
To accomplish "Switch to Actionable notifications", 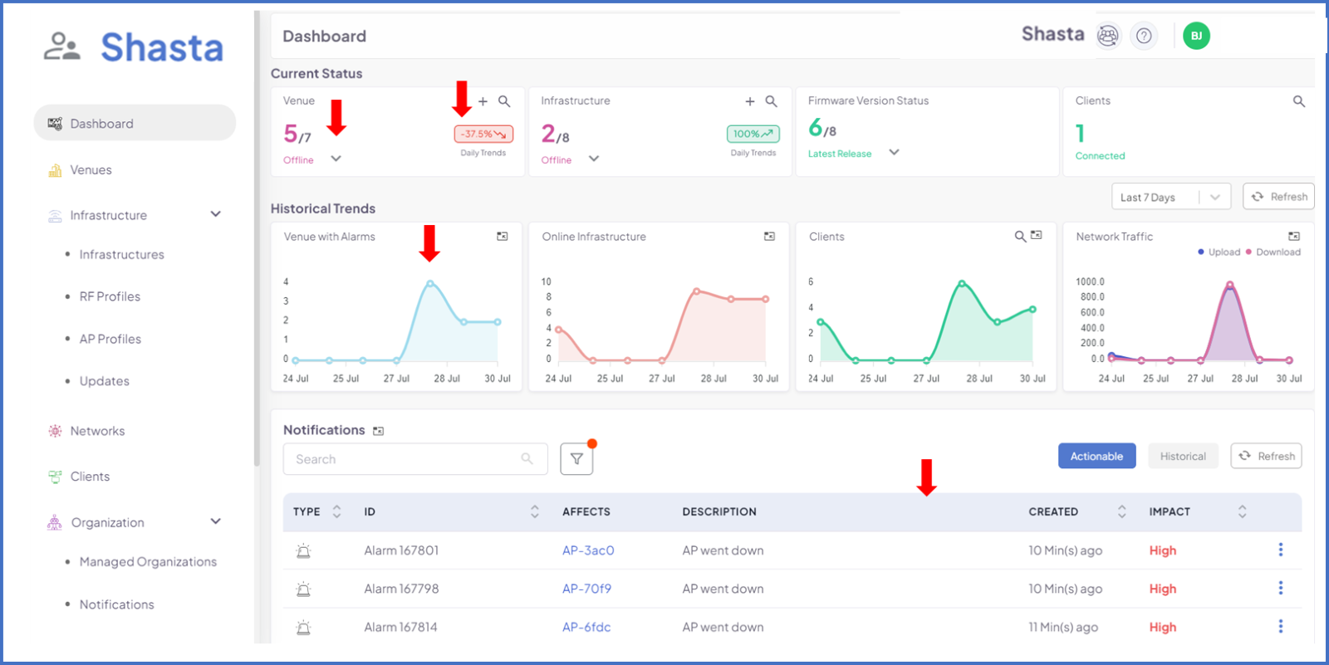I will coord(1096,456).
